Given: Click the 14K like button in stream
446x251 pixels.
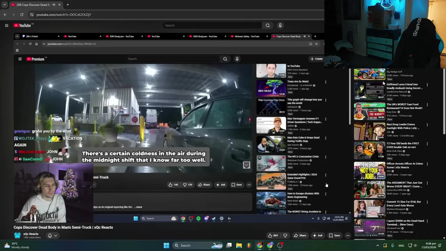Looking at the screenshot, I should 174,185.
